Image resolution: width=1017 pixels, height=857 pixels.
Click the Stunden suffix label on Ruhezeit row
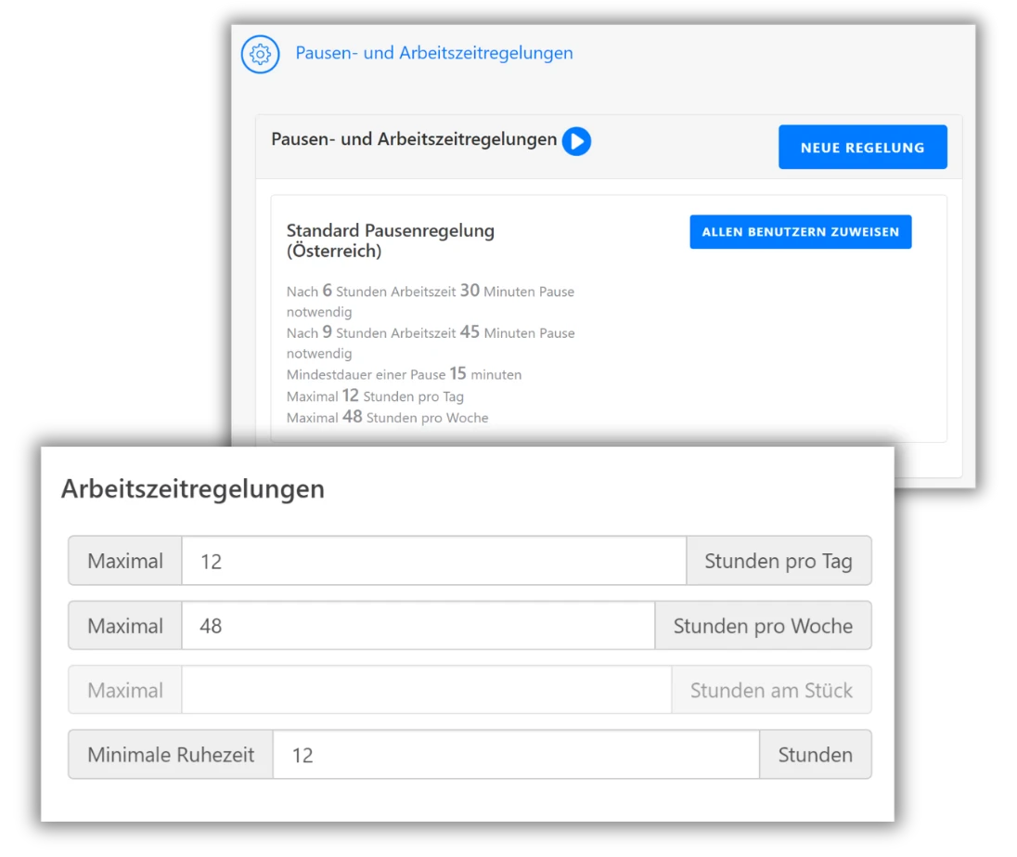(815, 754)
